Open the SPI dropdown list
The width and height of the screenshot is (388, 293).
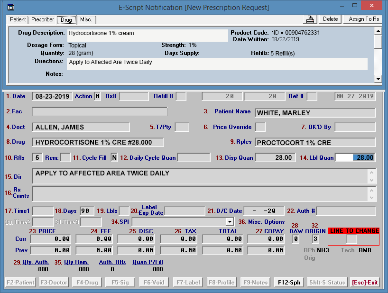pos(230,221)
